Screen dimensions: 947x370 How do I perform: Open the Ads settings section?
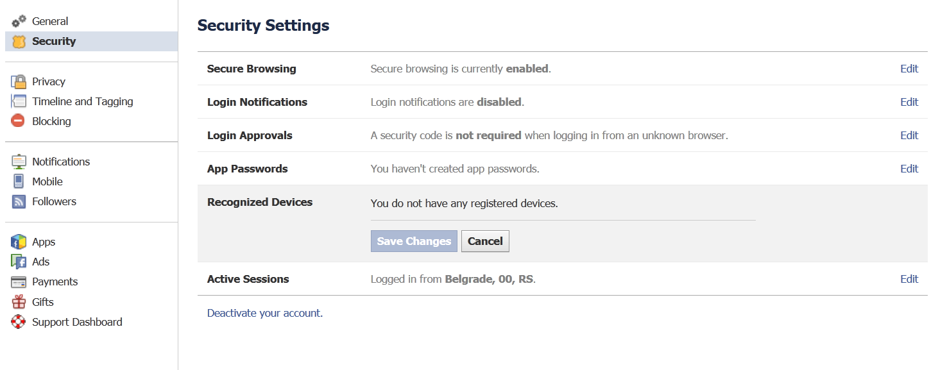pyautogui.click(x=41, y=262)
